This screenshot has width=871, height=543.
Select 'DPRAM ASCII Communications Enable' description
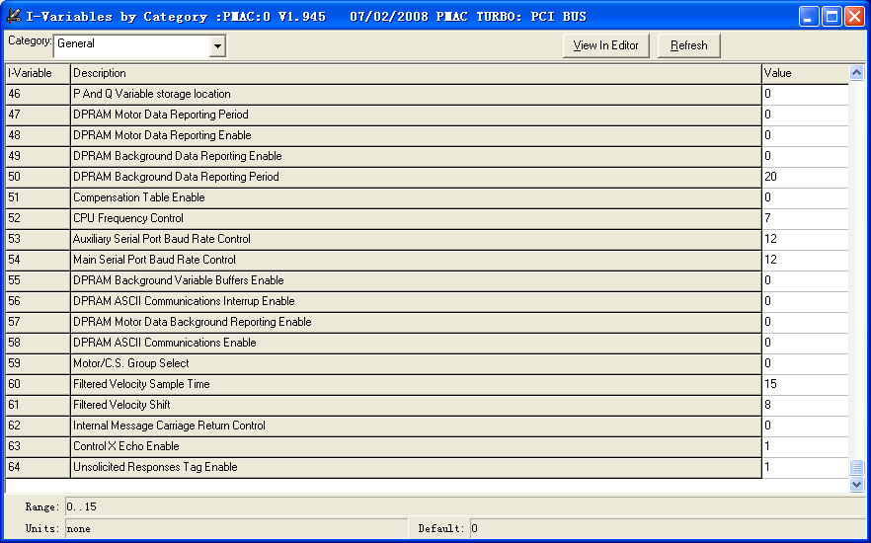click(x=416, y=343)
